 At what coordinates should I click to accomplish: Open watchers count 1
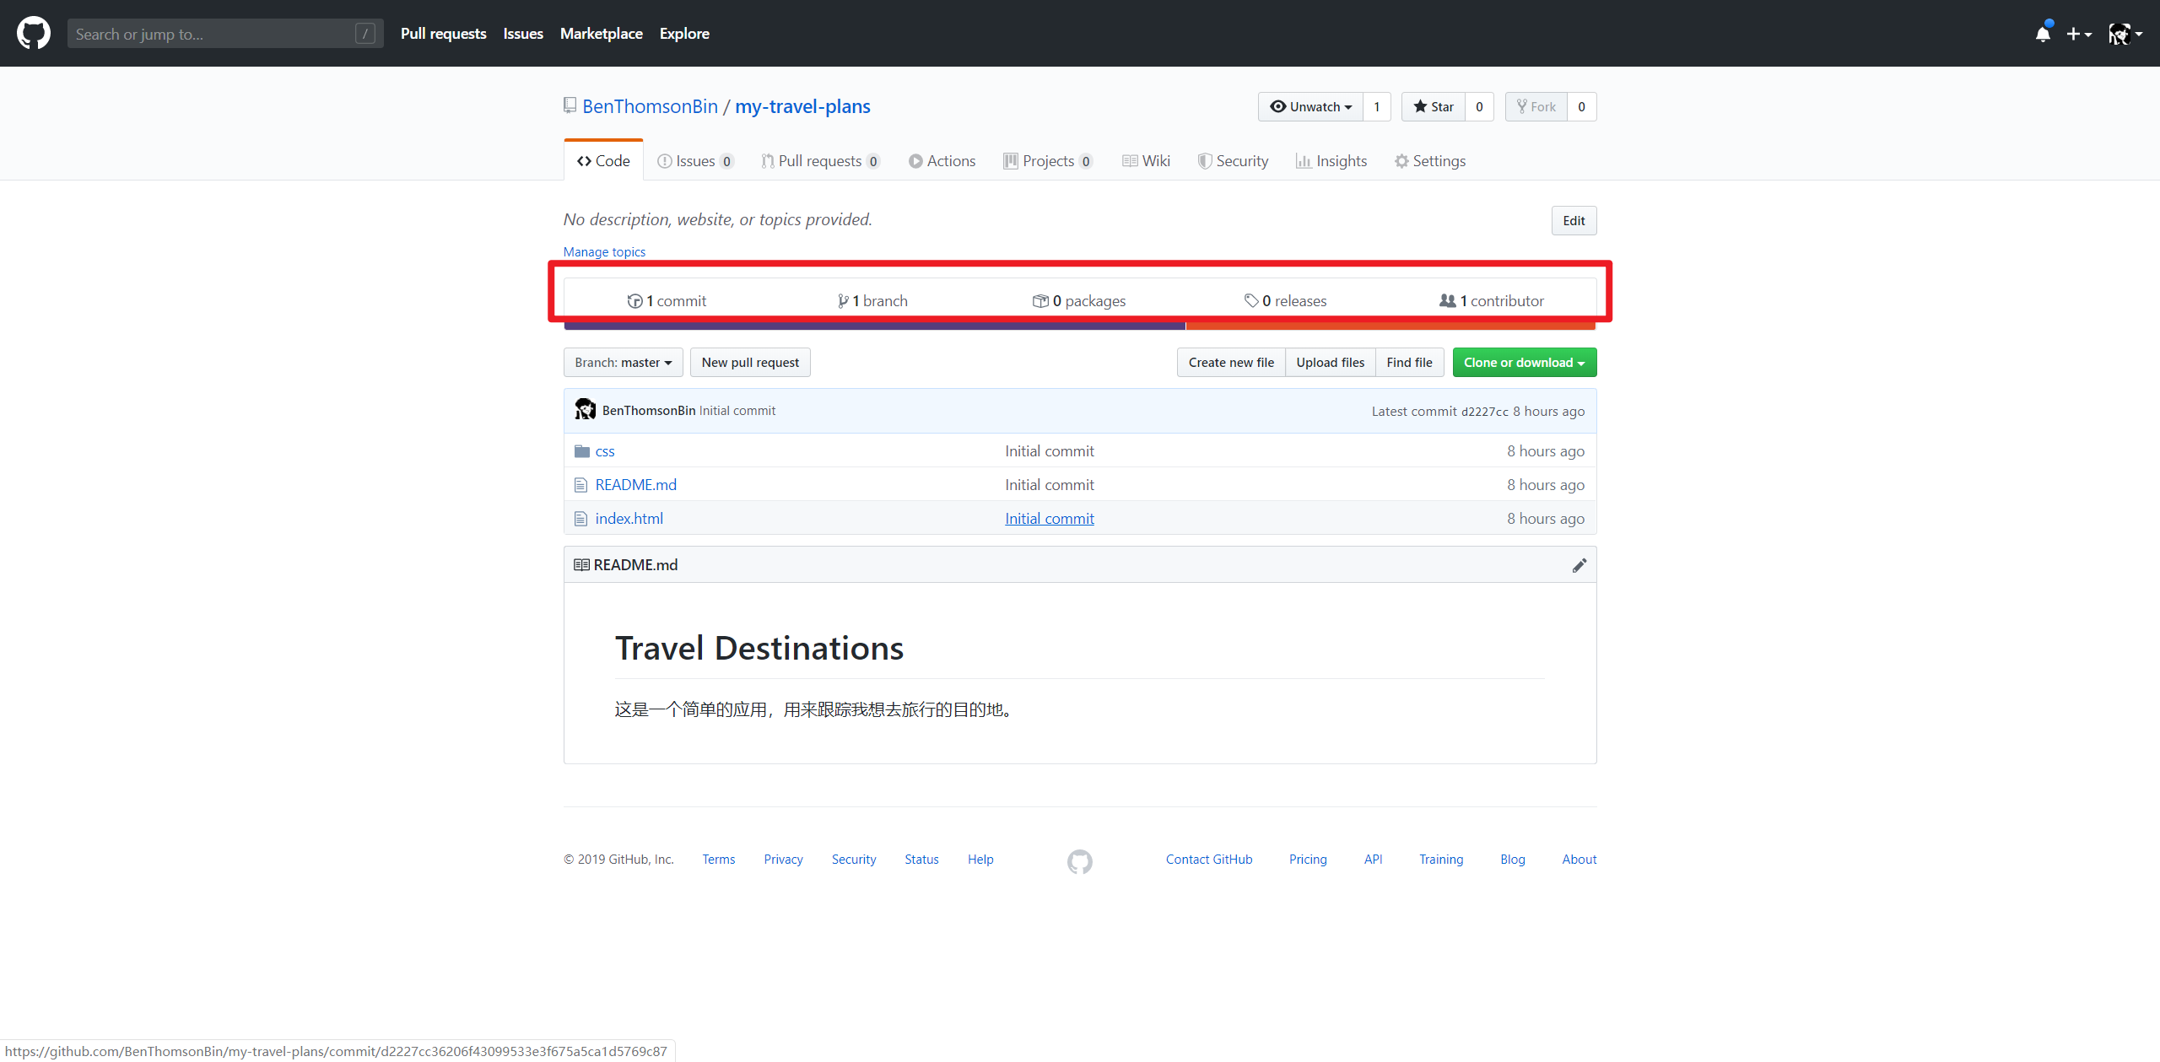(1377, 106)
